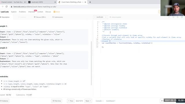The width and height of the screenshot is (185, 104).
Task: Click the 'var countMatches = function' code line
Action: [127, 43]
